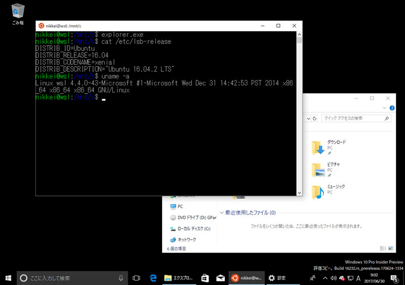Screen dimensions: 405x285
Task: Click the terminal scrollbar down arrow
Action: [299, 193]
